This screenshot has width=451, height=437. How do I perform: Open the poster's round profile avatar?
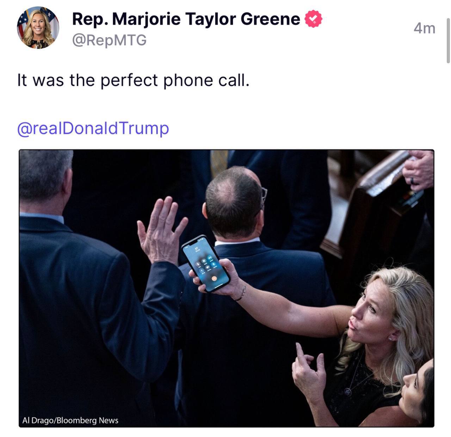tap(38, 27)
